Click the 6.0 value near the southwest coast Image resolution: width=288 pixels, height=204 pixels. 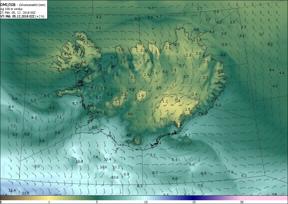94,127
